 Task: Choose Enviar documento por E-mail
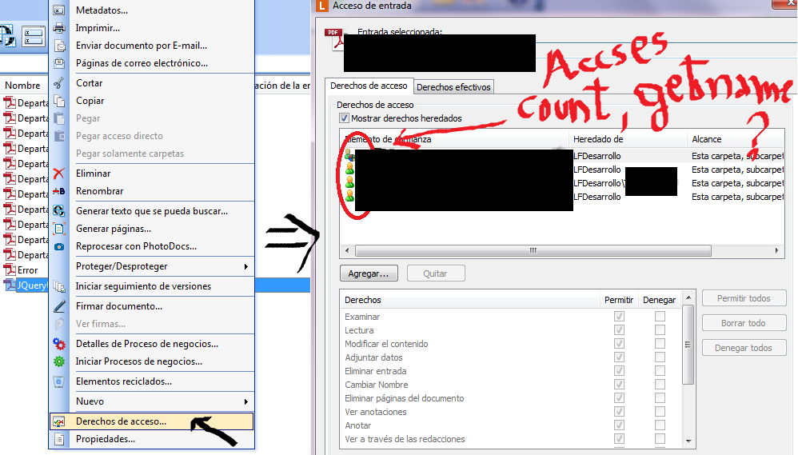pyautogui.click(x=152, y=46)
